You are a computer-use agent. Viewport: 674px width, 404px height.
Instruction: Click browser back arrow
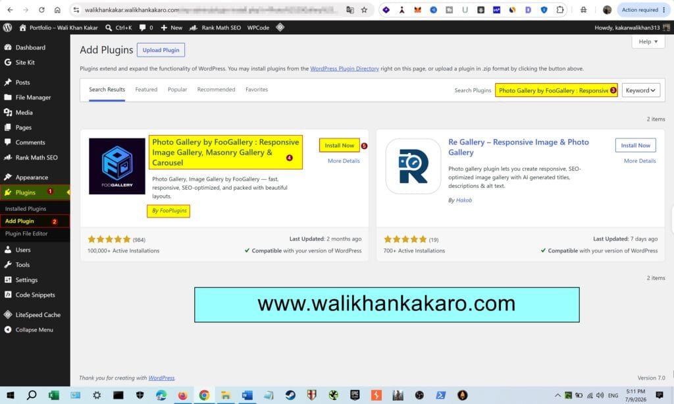point(11,10)
